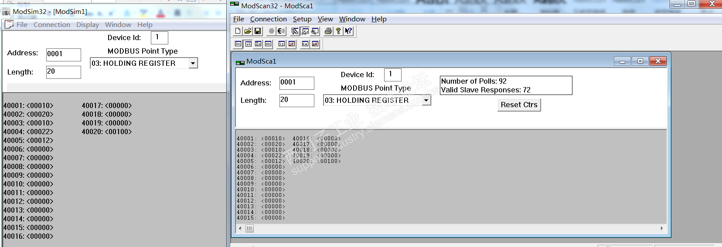
Task: Click ModSim32 Length input field
Action: pyautogui.click(x=64, y=72)
